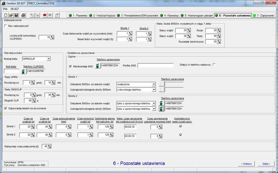The width and height of the screenshot is (278, 173).
Task: Click into the Prefiks SMS text field
Action: pos(156,66)
